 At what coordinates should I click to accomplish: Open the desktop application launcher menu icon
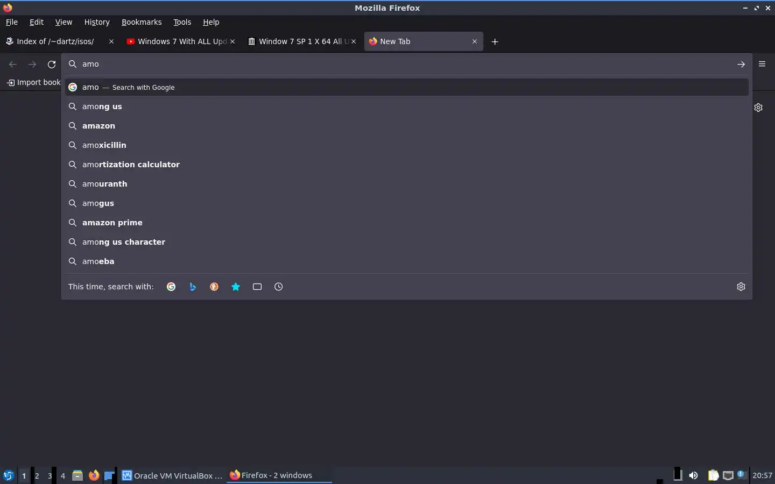8,475
